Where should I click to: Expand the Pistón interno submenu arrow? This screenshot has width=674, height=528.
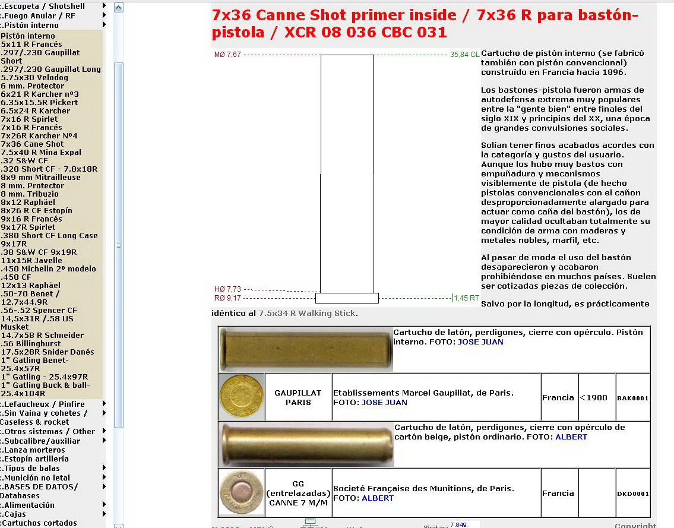click(x=104, y=25)
